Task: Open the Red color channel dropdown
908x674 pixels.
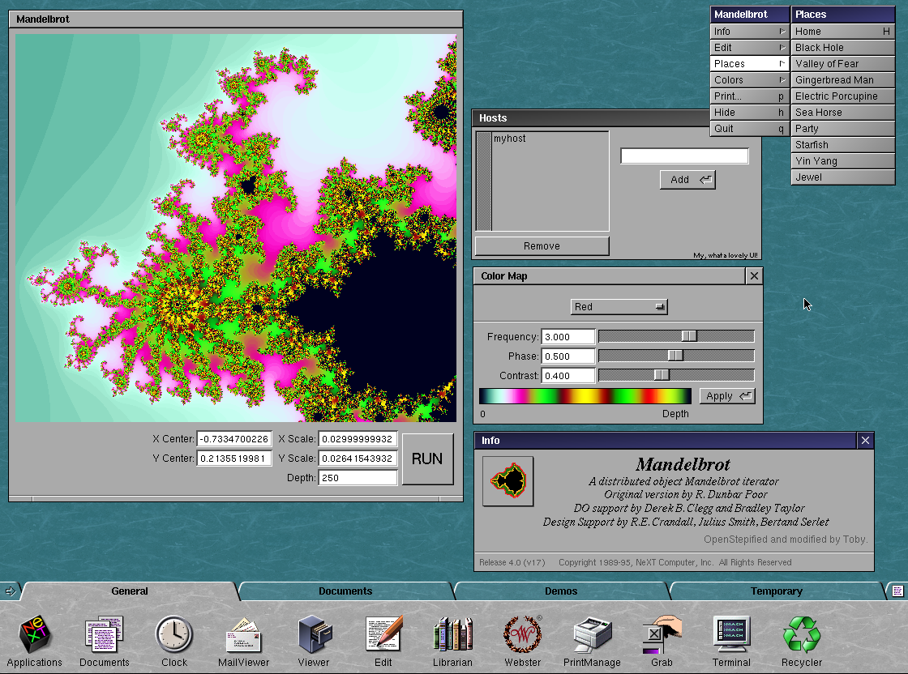Action: 619,307
